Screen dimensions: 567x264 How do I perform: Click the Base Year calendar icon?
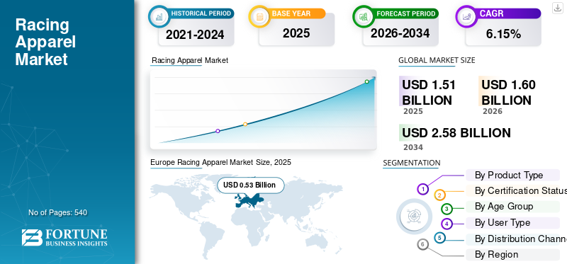point(259,16)
